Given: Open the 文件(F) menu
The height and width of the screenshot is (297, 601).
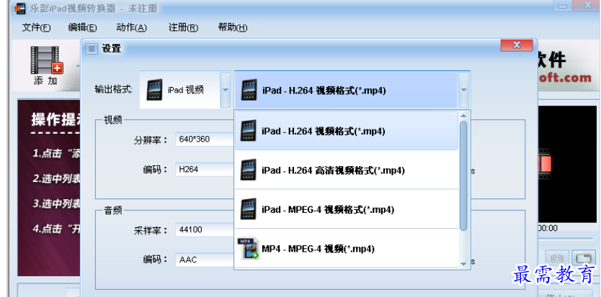Looking at the screenshot, I should coord(37,27).
